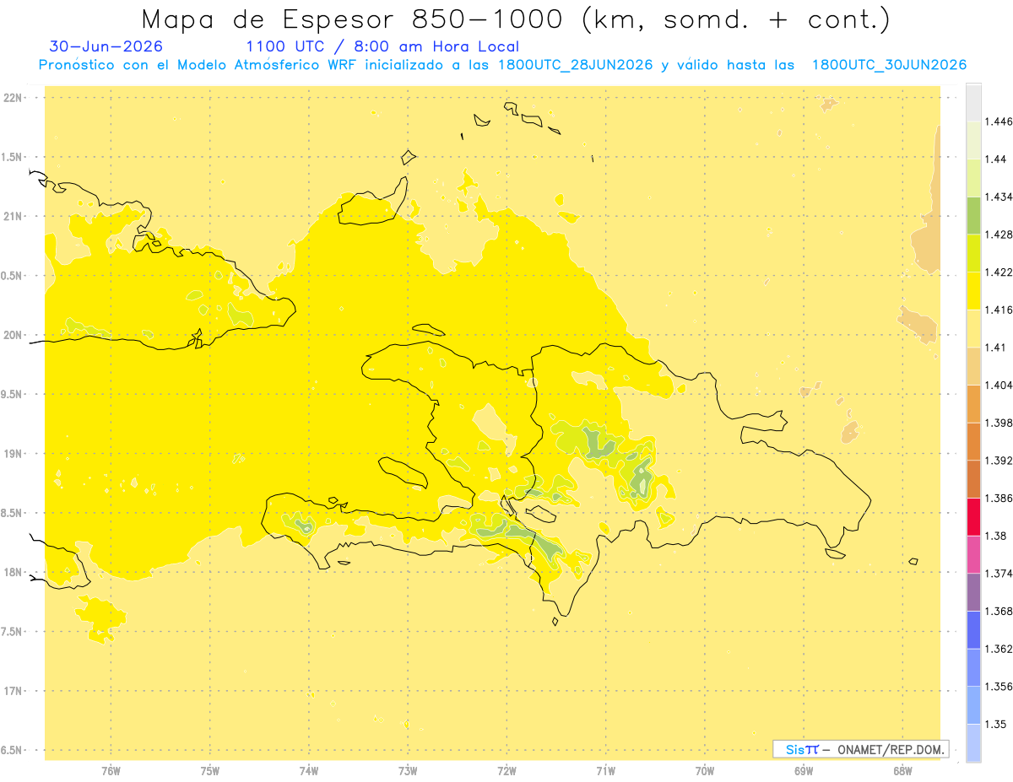This screenshot has height=782, width=1013.
Task: Click the colorbar value '1.416'
Action: [999, 310]
